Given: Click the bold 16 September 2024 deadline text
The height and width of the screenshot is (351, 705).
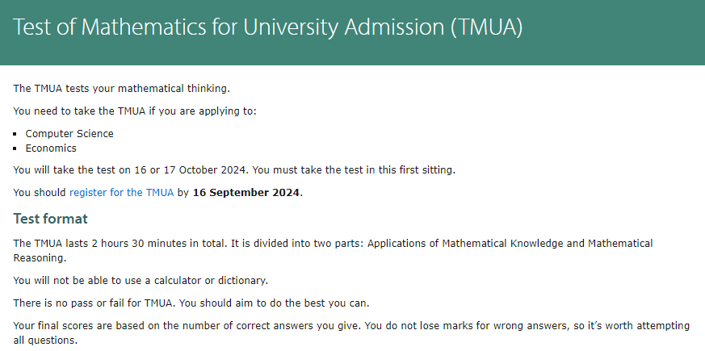Looking at the screenshot, I should (246, 192).
